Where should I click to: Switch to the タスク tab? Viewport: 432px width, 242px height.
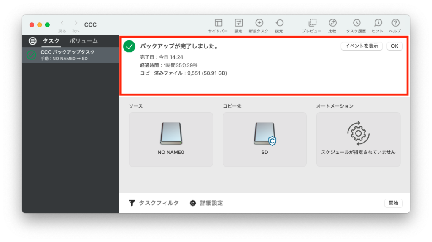coord(51,41)
